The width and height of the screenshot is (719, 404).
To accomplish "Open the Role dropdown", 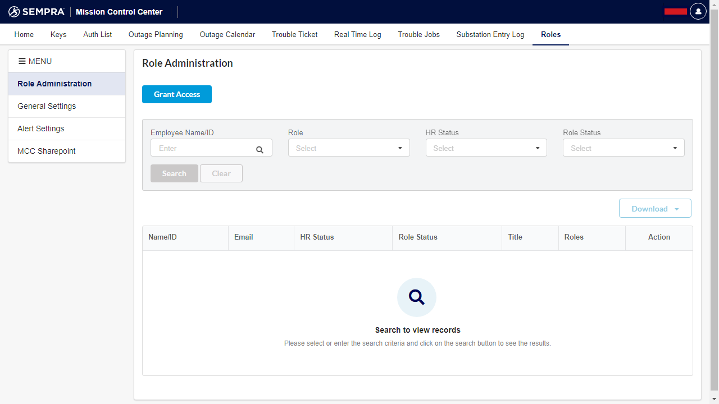I will click(x=349, y=148).
